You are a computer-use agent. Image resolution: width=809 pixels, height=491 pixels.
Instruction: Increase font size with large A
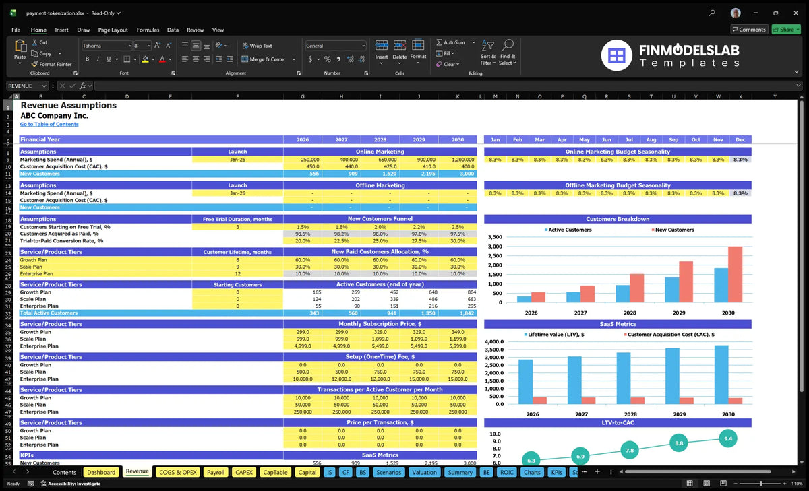point(158,46)
